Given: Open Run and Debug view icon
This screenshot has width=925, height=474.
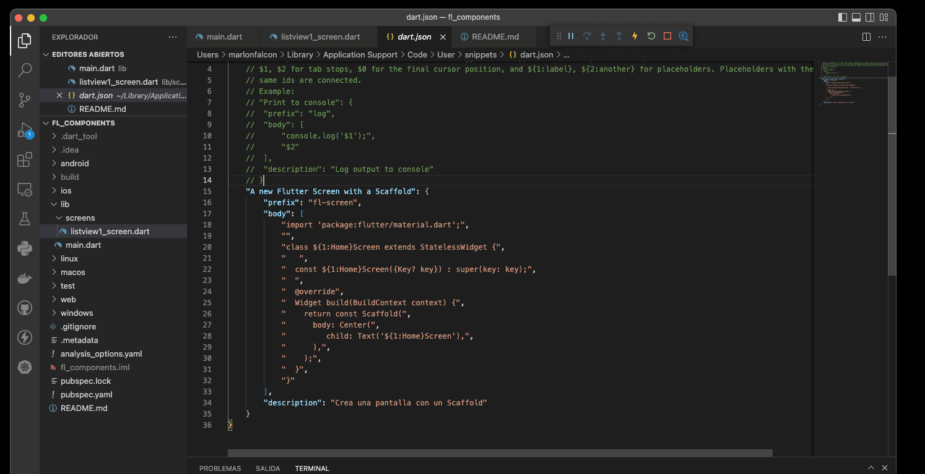Looking at the screenshot, I should click(25, 130).
